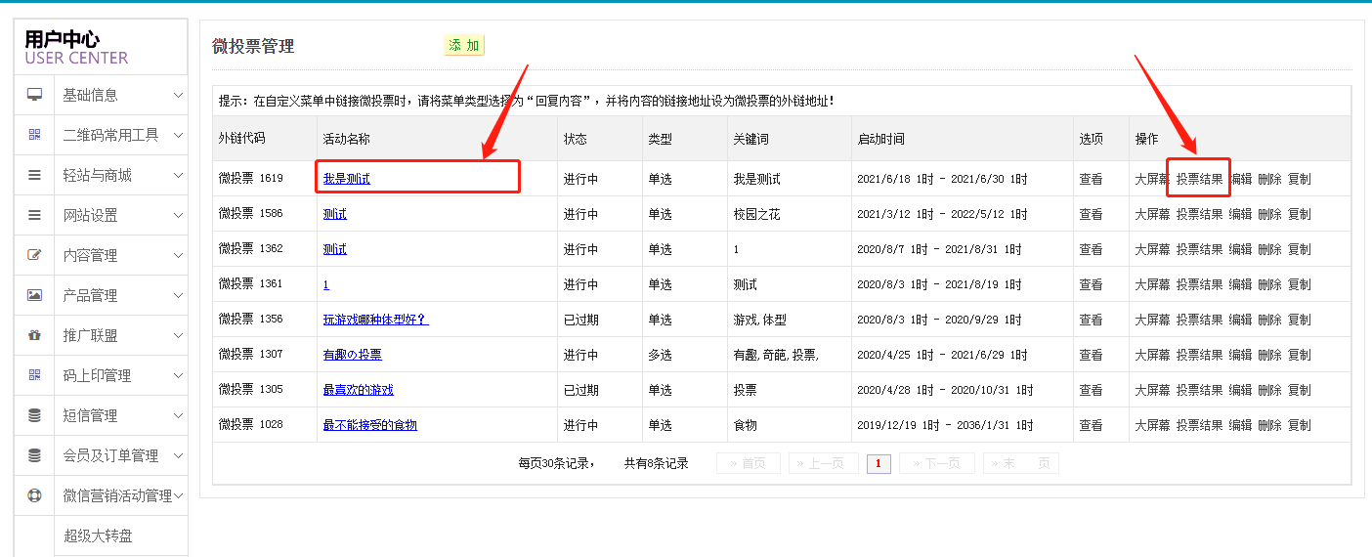The width and height of the screenshot is (1372, 557).
Task: Expand the 网站设置 menu chevron
Action: (x=178, y=215)
